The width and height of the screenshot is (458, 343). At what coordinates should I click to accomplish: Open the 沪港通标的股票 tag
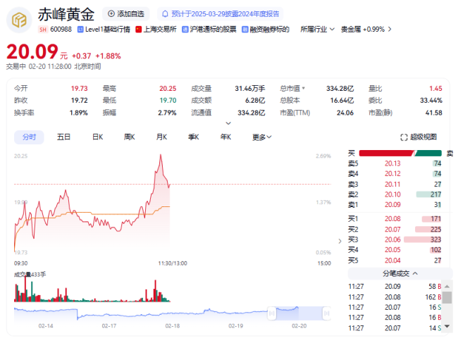coord(209,29)
